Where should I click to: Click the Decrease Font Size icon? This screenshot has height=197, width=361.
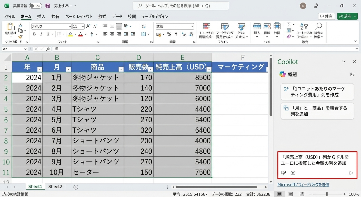(x=95, y=26)
